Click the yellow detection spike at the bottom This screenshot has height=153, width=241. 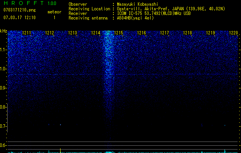61,150
